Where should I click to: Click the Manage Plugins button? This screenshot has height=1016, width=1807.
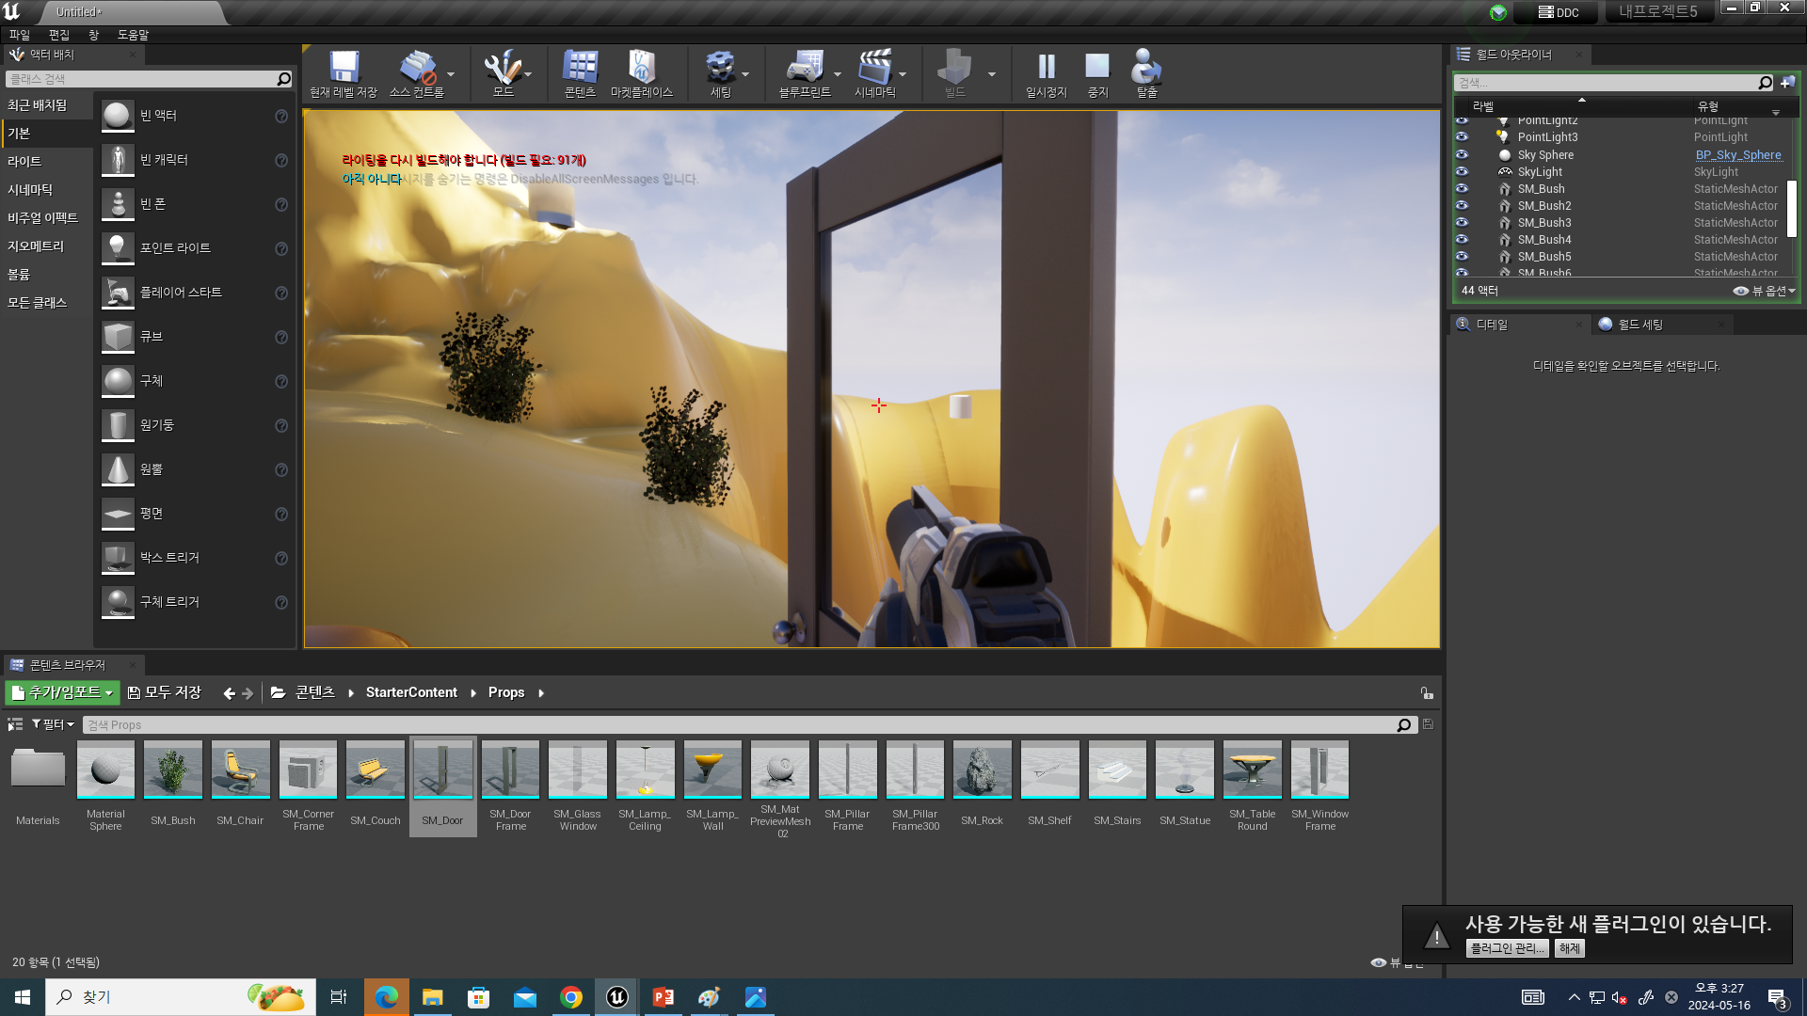pos(1506,948)
